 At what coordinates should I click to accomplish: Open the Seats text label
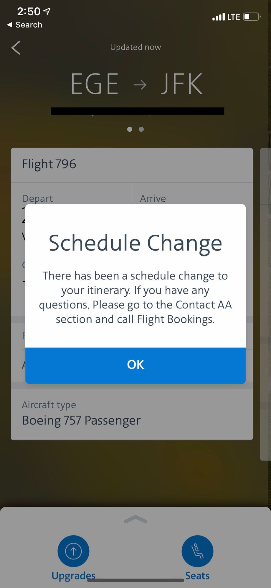[x=197, y=576]
